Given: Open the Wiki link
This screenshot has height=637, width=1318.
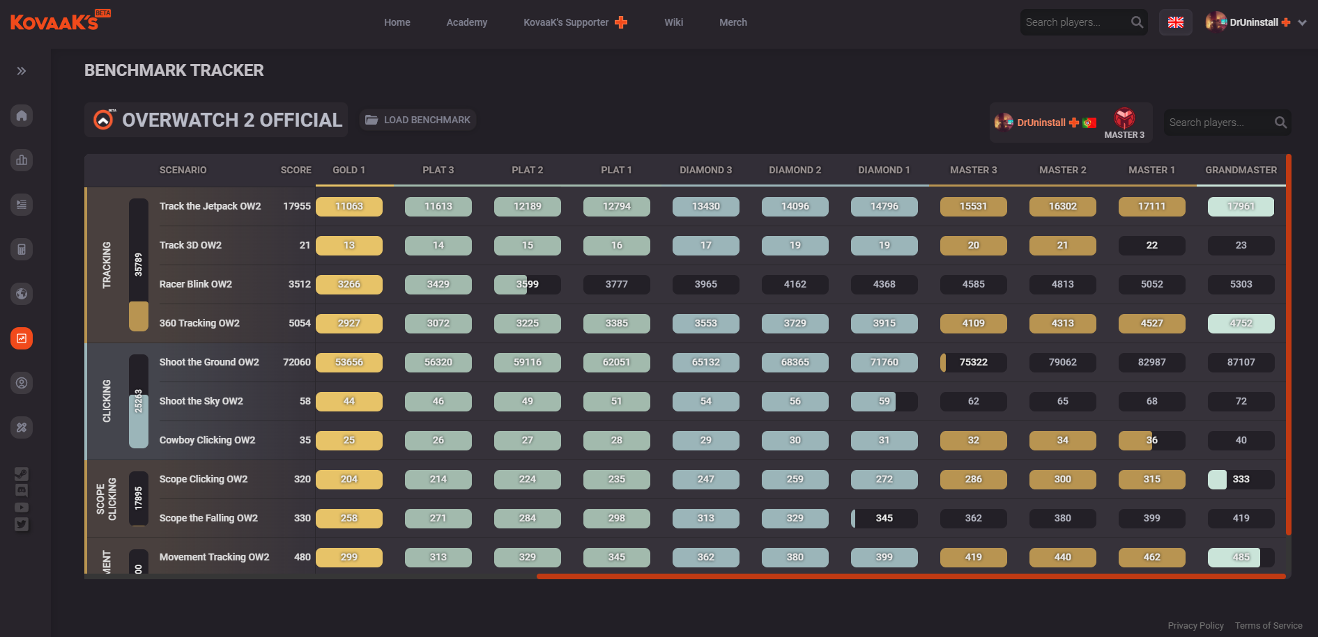Looking at the screenshot, I should pyautogui.click(x=674, y=22).
